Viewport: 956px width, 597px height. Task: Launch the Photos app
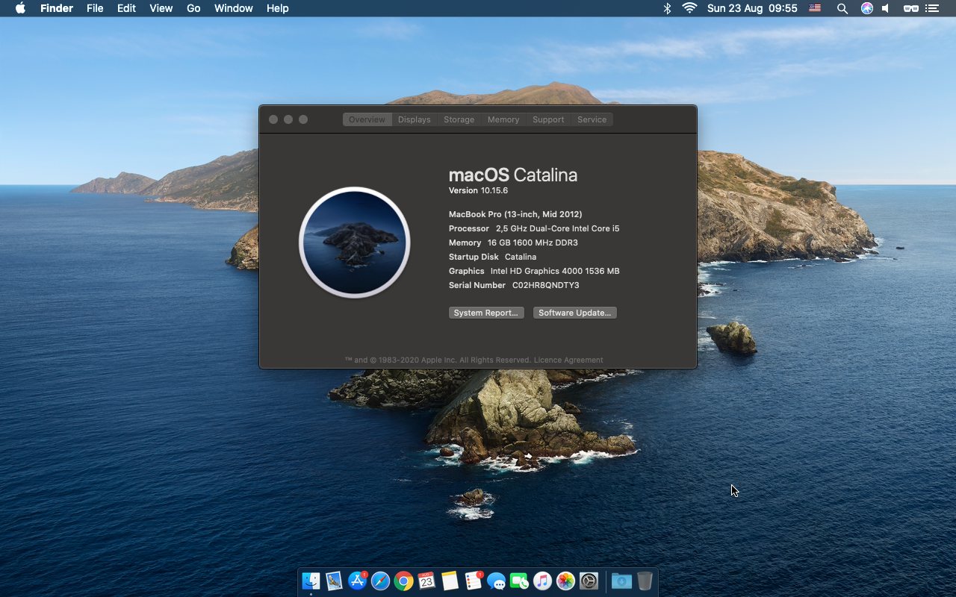click(565, 581)
